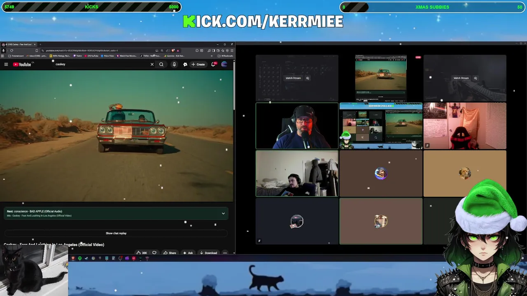The image size is (527, 296).
Task: Open the Inbox bookmark
Action: coord(37,55)
